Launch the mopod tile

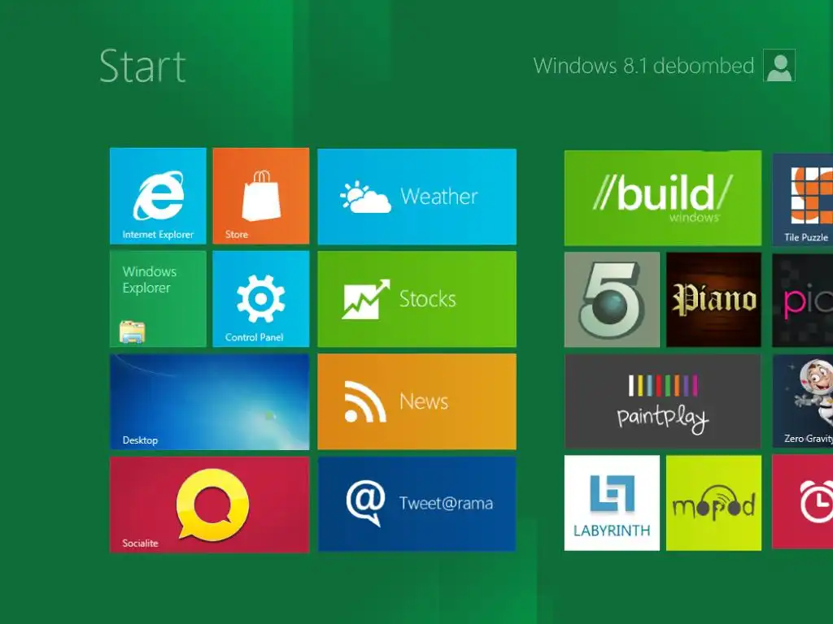pos(714,503)
